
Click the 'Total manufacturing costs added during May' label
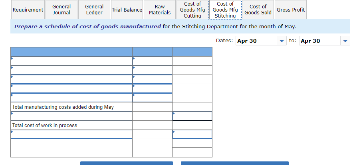point(63,107)
